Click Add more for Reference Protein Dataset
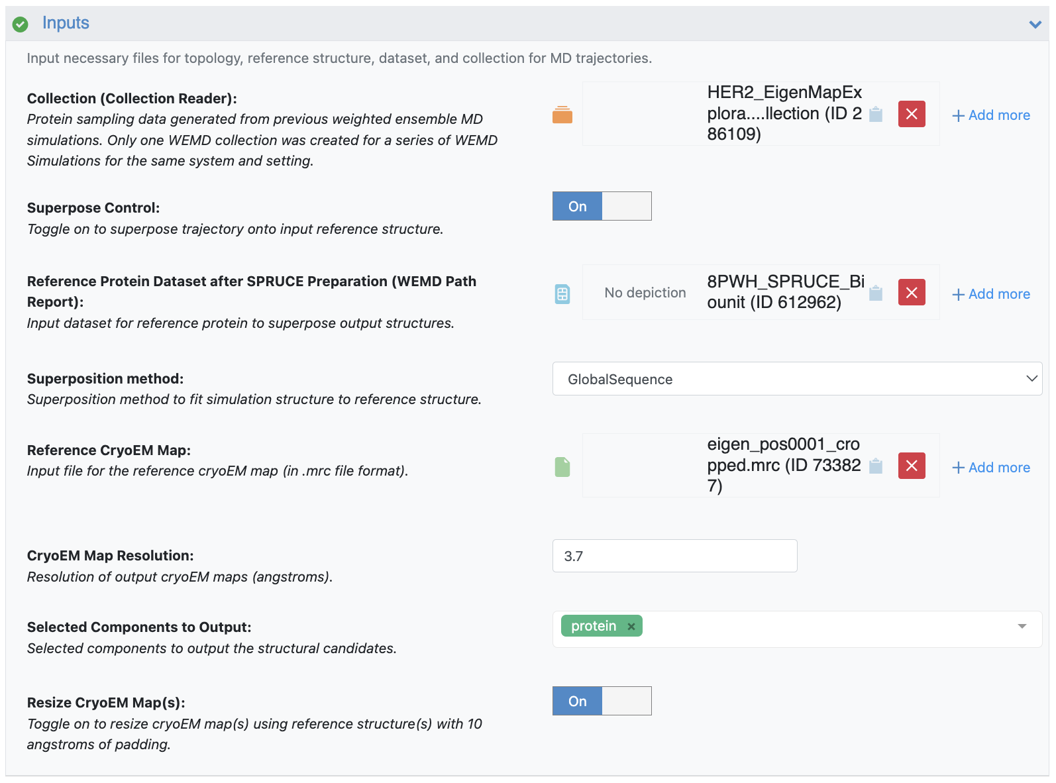The width and height of the screenshot is (1056, 783). pyautogui.click(x=991, y=294)
